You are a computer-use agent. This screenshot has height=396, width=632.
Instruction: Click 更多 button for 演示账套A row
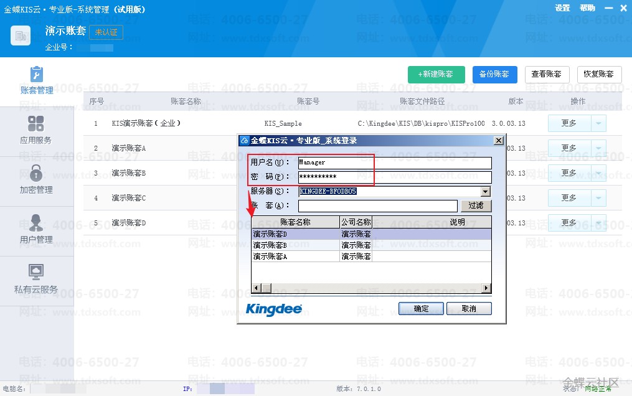(x=569, y=148)
